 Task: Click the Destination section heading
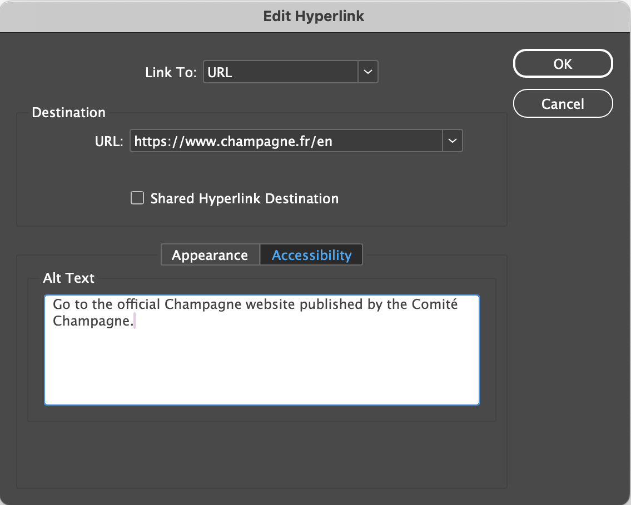[68, 112]
